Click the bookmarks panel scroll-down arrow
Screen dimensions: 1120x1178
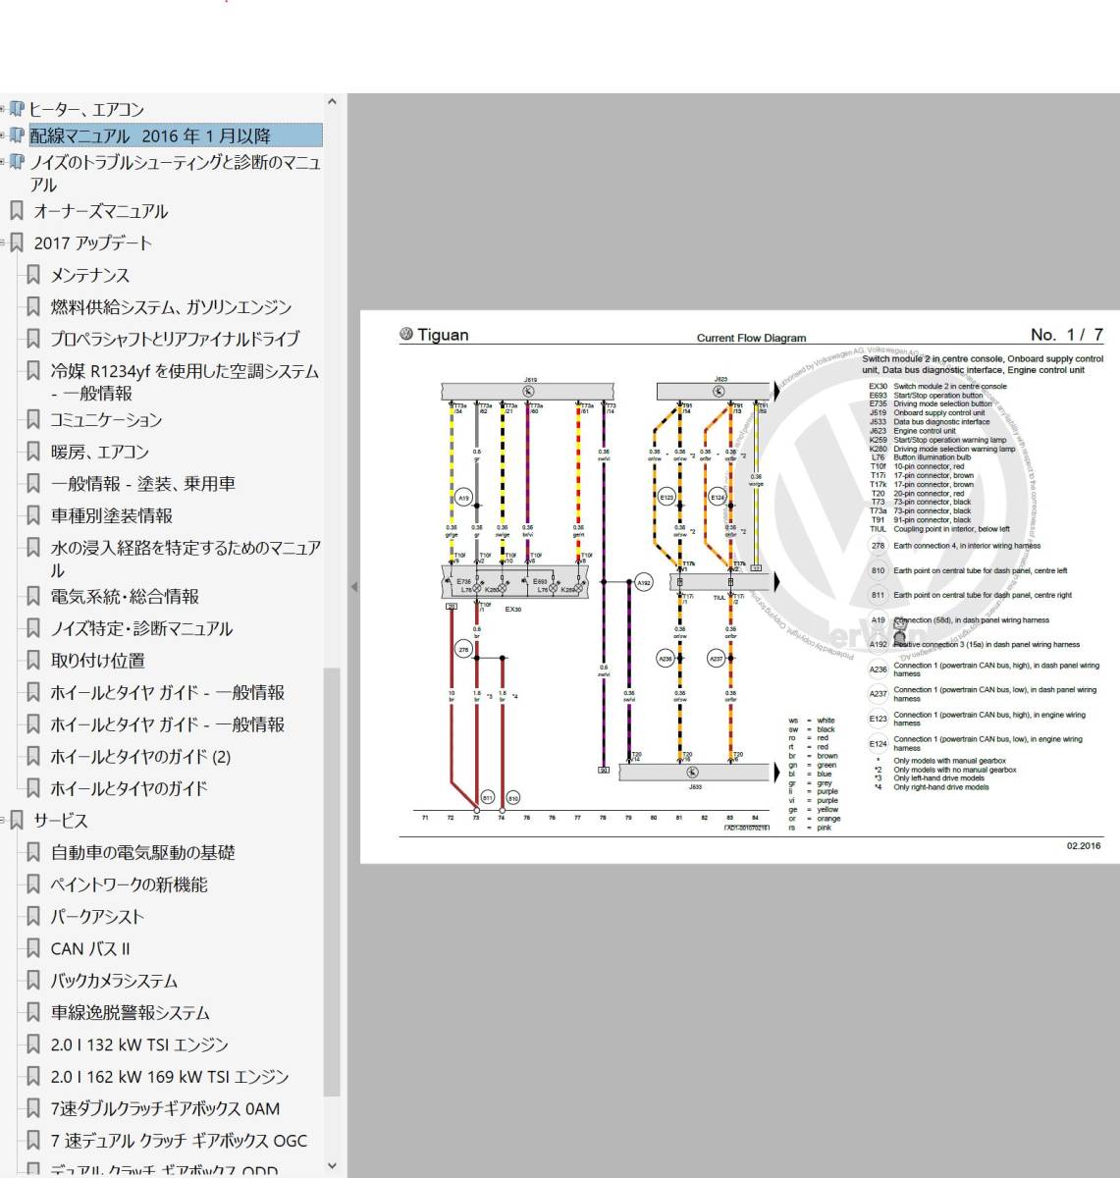332,1166
